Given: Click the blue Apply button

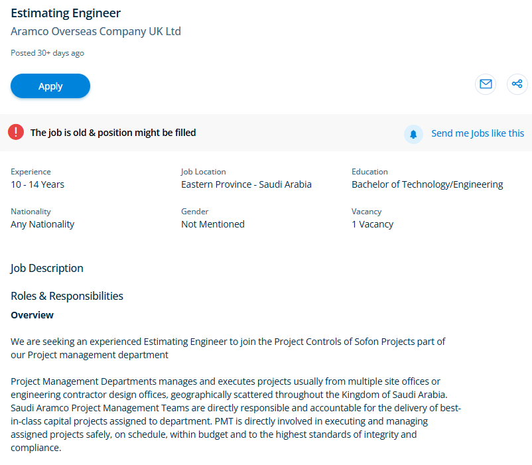Looking at the screenshot, I should click(50, 86).
